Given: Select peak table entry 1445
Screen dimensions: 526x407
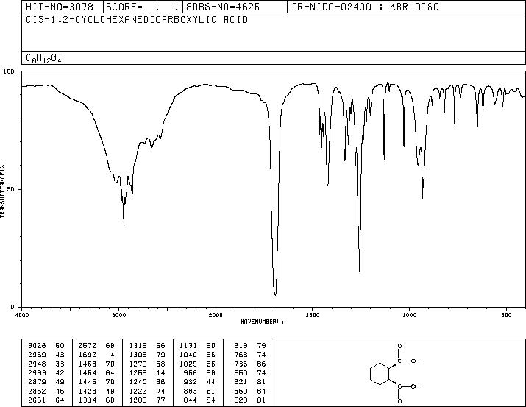Looking at the screenshot, I should click(x=88, y=382).
